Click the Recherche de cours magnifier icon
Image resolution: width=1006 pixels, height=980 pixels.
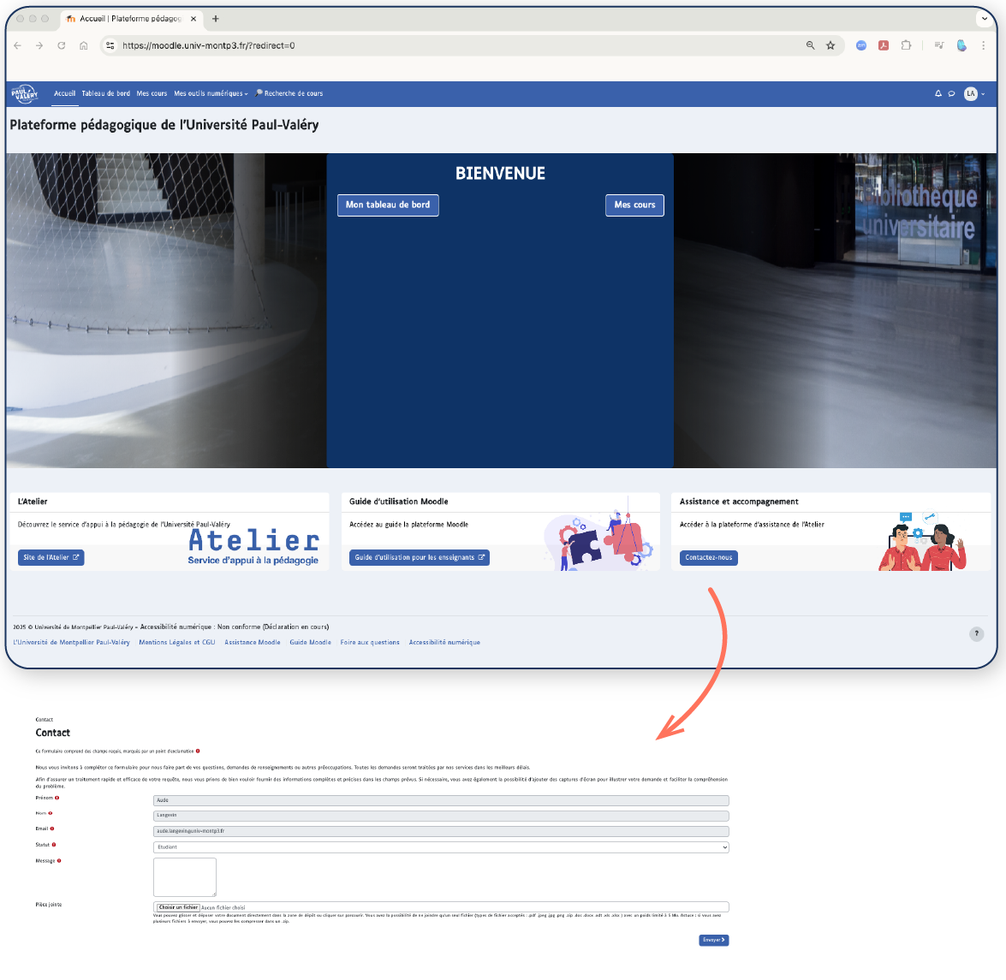tap(259, 93)
